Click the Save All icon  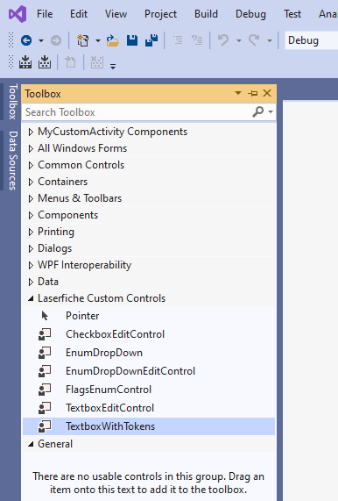point(151,40)
